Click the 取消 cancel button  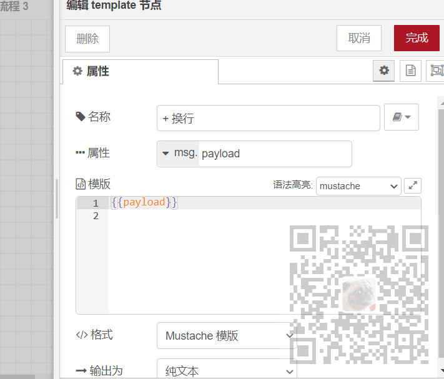(359, 38)
